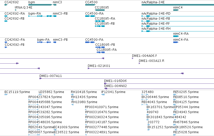Select the CG4500 gene bar
Image resolution: width=214 pixels, height=136 pixels.
click(90, 5)
